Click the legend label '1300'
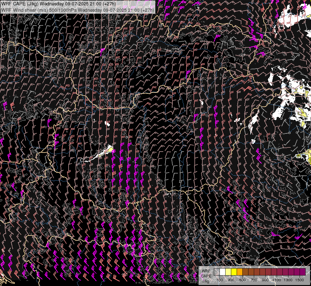This screenshot has height=286, width=311. 288,280
